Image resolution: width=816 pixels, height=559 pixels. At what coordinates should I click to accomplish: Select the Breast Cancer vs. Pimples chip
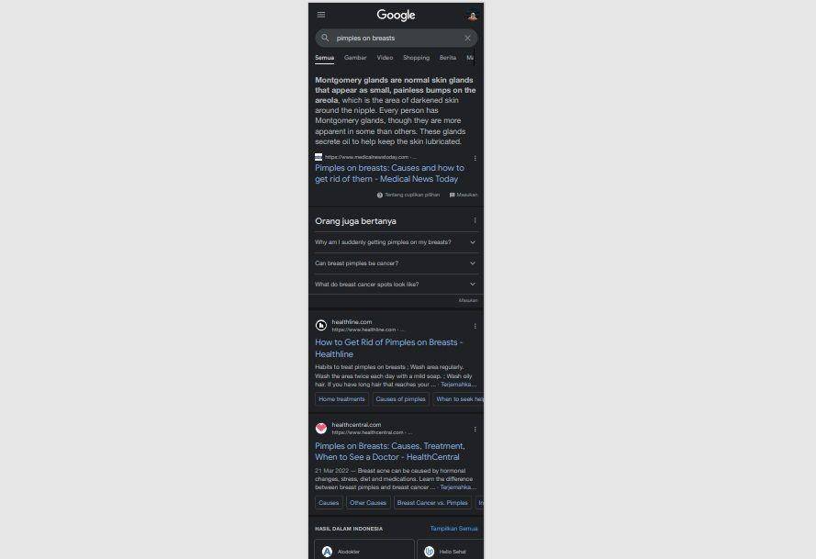432,503
